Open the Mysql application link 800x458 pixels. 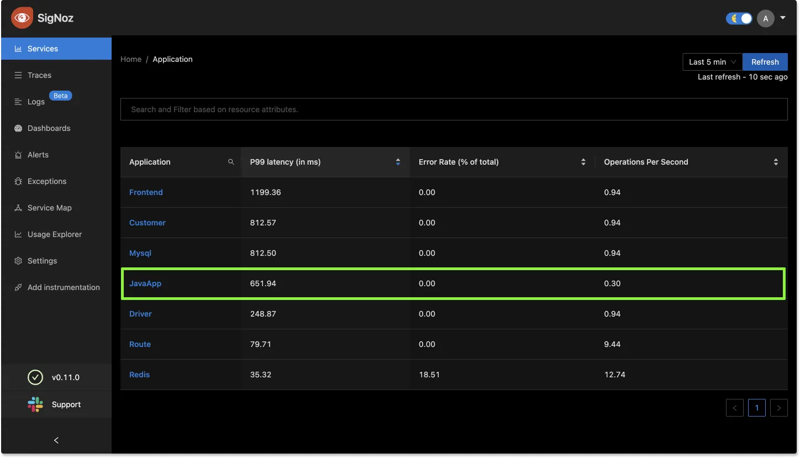point(140,253)
